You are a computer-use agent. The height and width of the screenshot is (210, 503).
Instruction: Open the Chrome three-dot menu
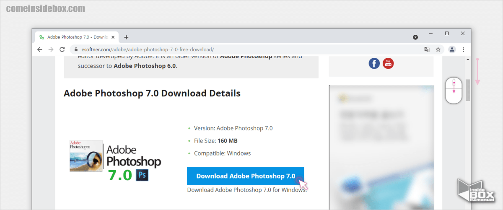pos(463,49)
